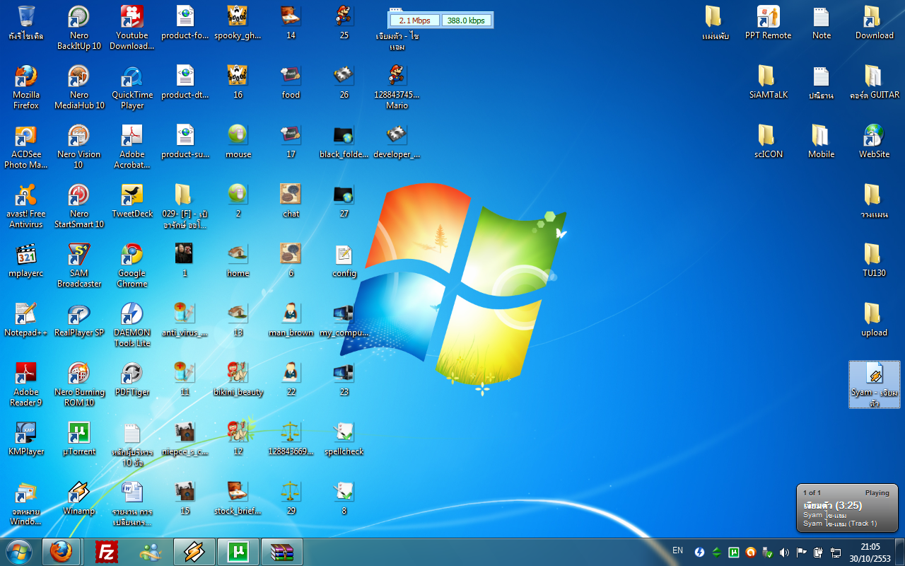Select the highlighted Syam audio file icon
Image resolution: width=905 pixels, height=566 pixels.
coord(875,384)
